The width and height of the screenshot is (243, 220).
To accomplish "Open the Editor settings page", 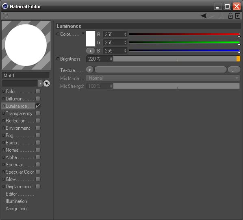I will pyautogui.click(x=11, y=194).
